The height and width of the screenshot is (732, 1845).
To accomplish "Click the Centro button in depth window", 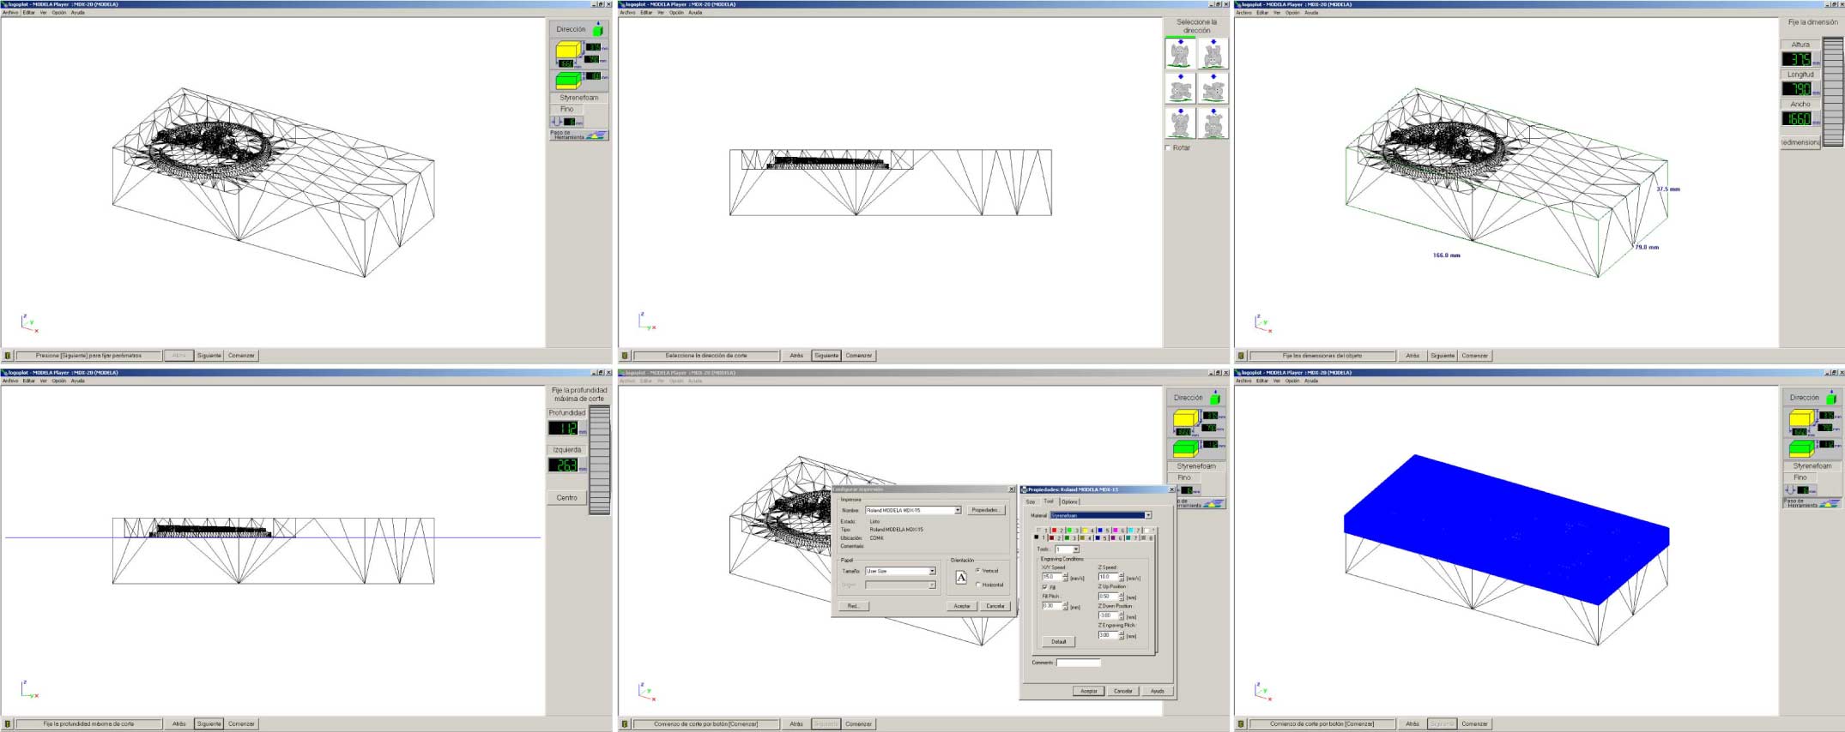I will pyautogui.click(x=567, y=498).
